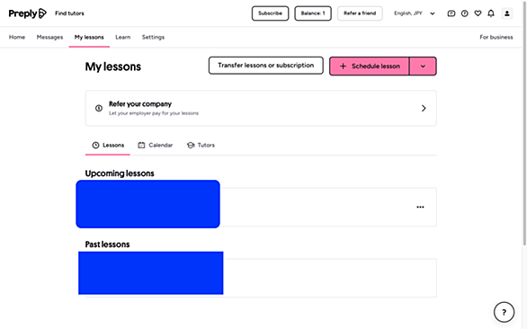The width and height of the screenshot is (527, 329).
Task: Click the dollar icon beside Refer your company
Action: pos(99,108)
